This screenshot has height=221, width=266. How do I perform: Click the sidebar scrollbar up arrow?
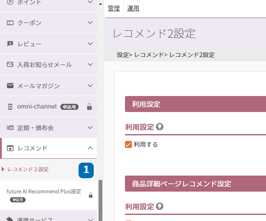(100, 4)
